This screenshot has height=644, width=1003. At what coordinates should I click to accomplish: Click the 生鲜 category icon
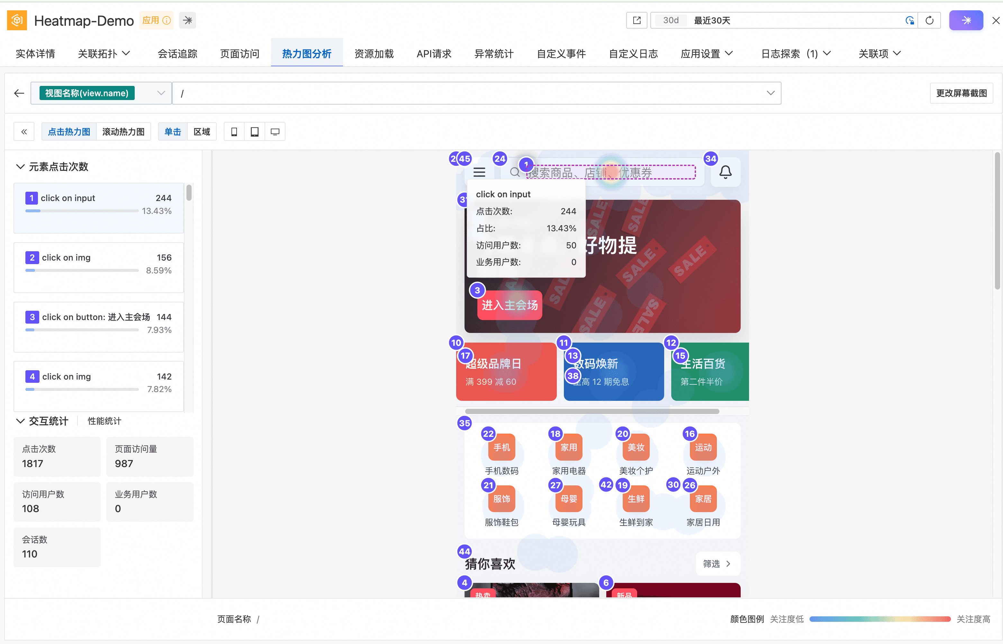tap(636, 499)
